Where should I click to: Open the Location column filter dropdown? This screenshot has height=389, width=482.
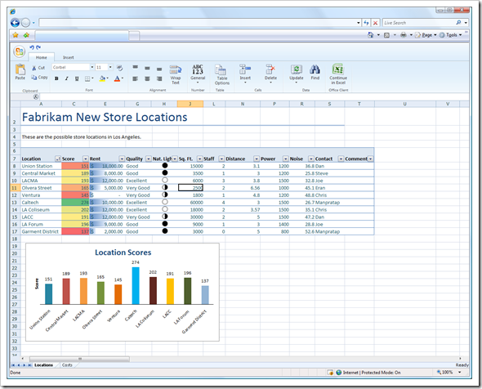pos(58,159)
